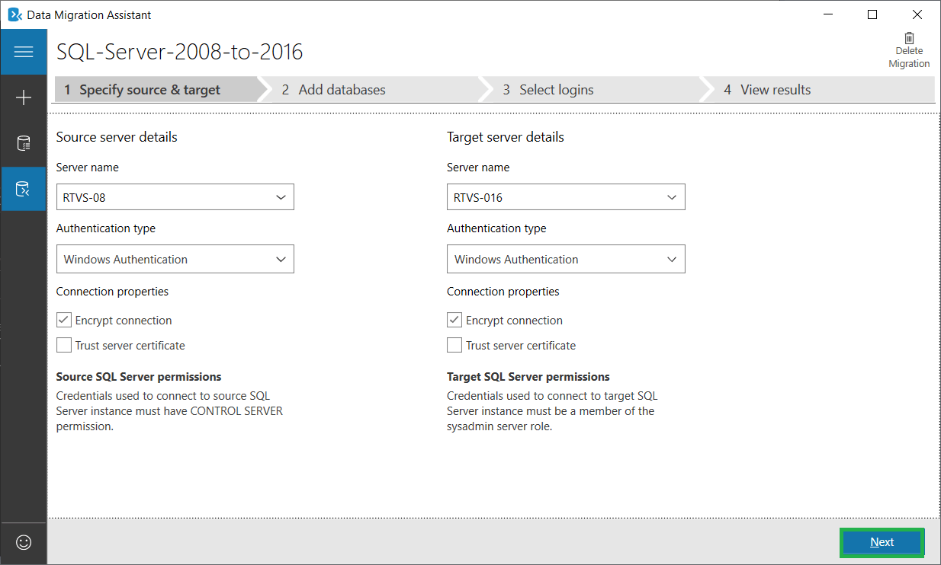941x565 pixels.
Task: Click source 'Server name' label
Action: (88, 168)
